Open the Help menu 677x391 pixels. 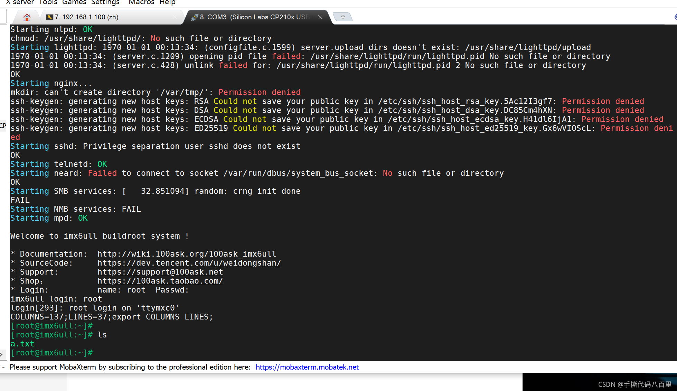click(x=167, y=2)
